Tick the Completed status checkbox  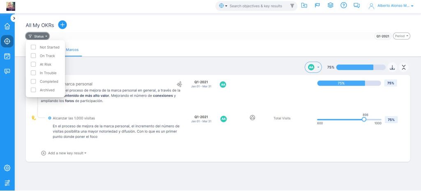point(33,82)
